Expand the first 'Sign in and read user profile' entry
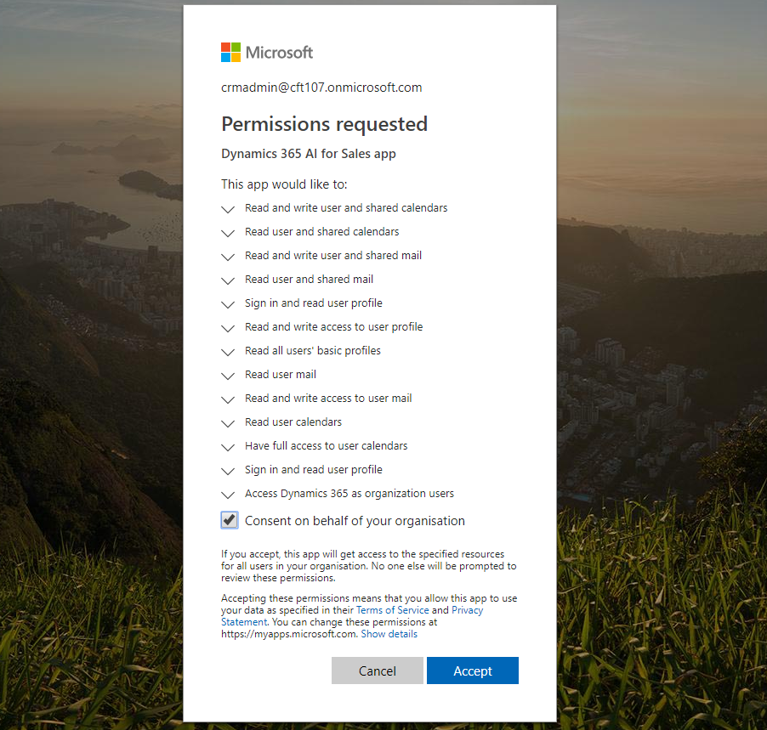The width and height of the screenshot is (767, 730). 227,304
